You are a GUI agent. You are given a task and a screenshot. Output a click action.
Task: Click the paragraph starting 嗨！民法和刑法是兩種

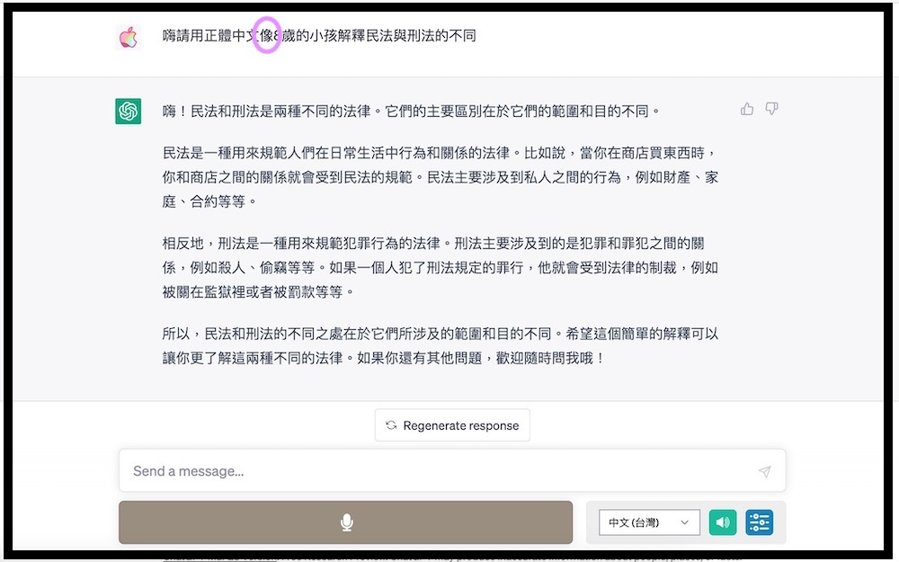pyautogui.click(x=411, y=111)
